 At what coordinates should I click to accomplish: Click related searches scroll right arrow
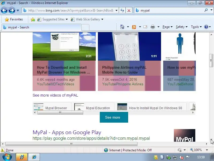tap(193, 112)
